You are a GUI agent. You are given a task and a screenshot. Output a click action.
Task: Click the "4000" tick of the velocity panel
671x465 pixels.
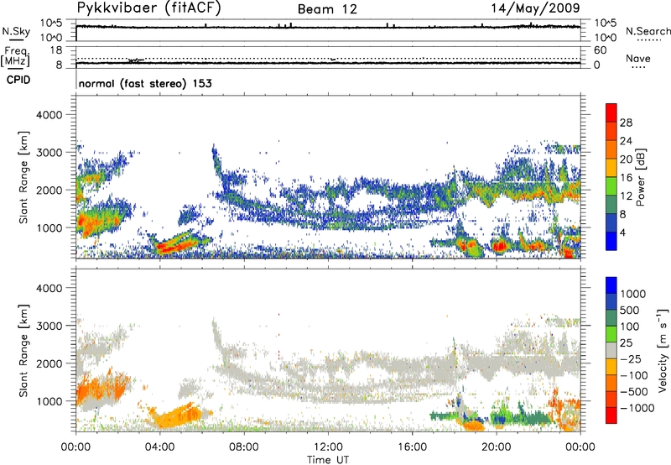[49, 288]
